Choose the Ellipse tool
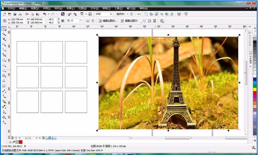 click(4, 65)
